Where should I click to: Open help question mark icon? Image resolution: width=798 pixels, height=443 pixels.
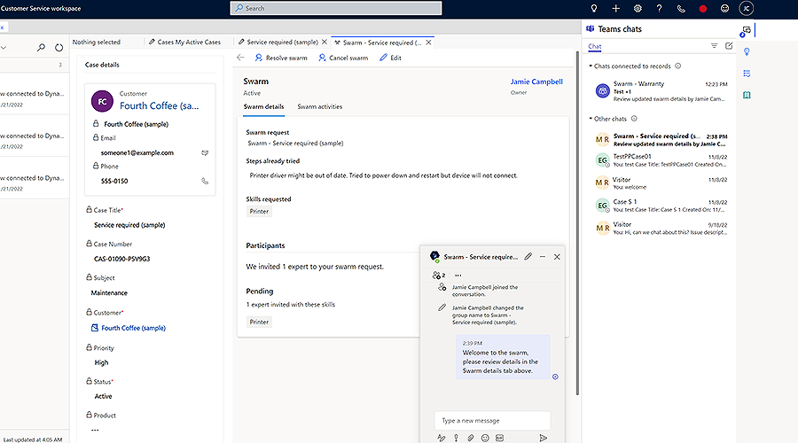coord(659,8)
